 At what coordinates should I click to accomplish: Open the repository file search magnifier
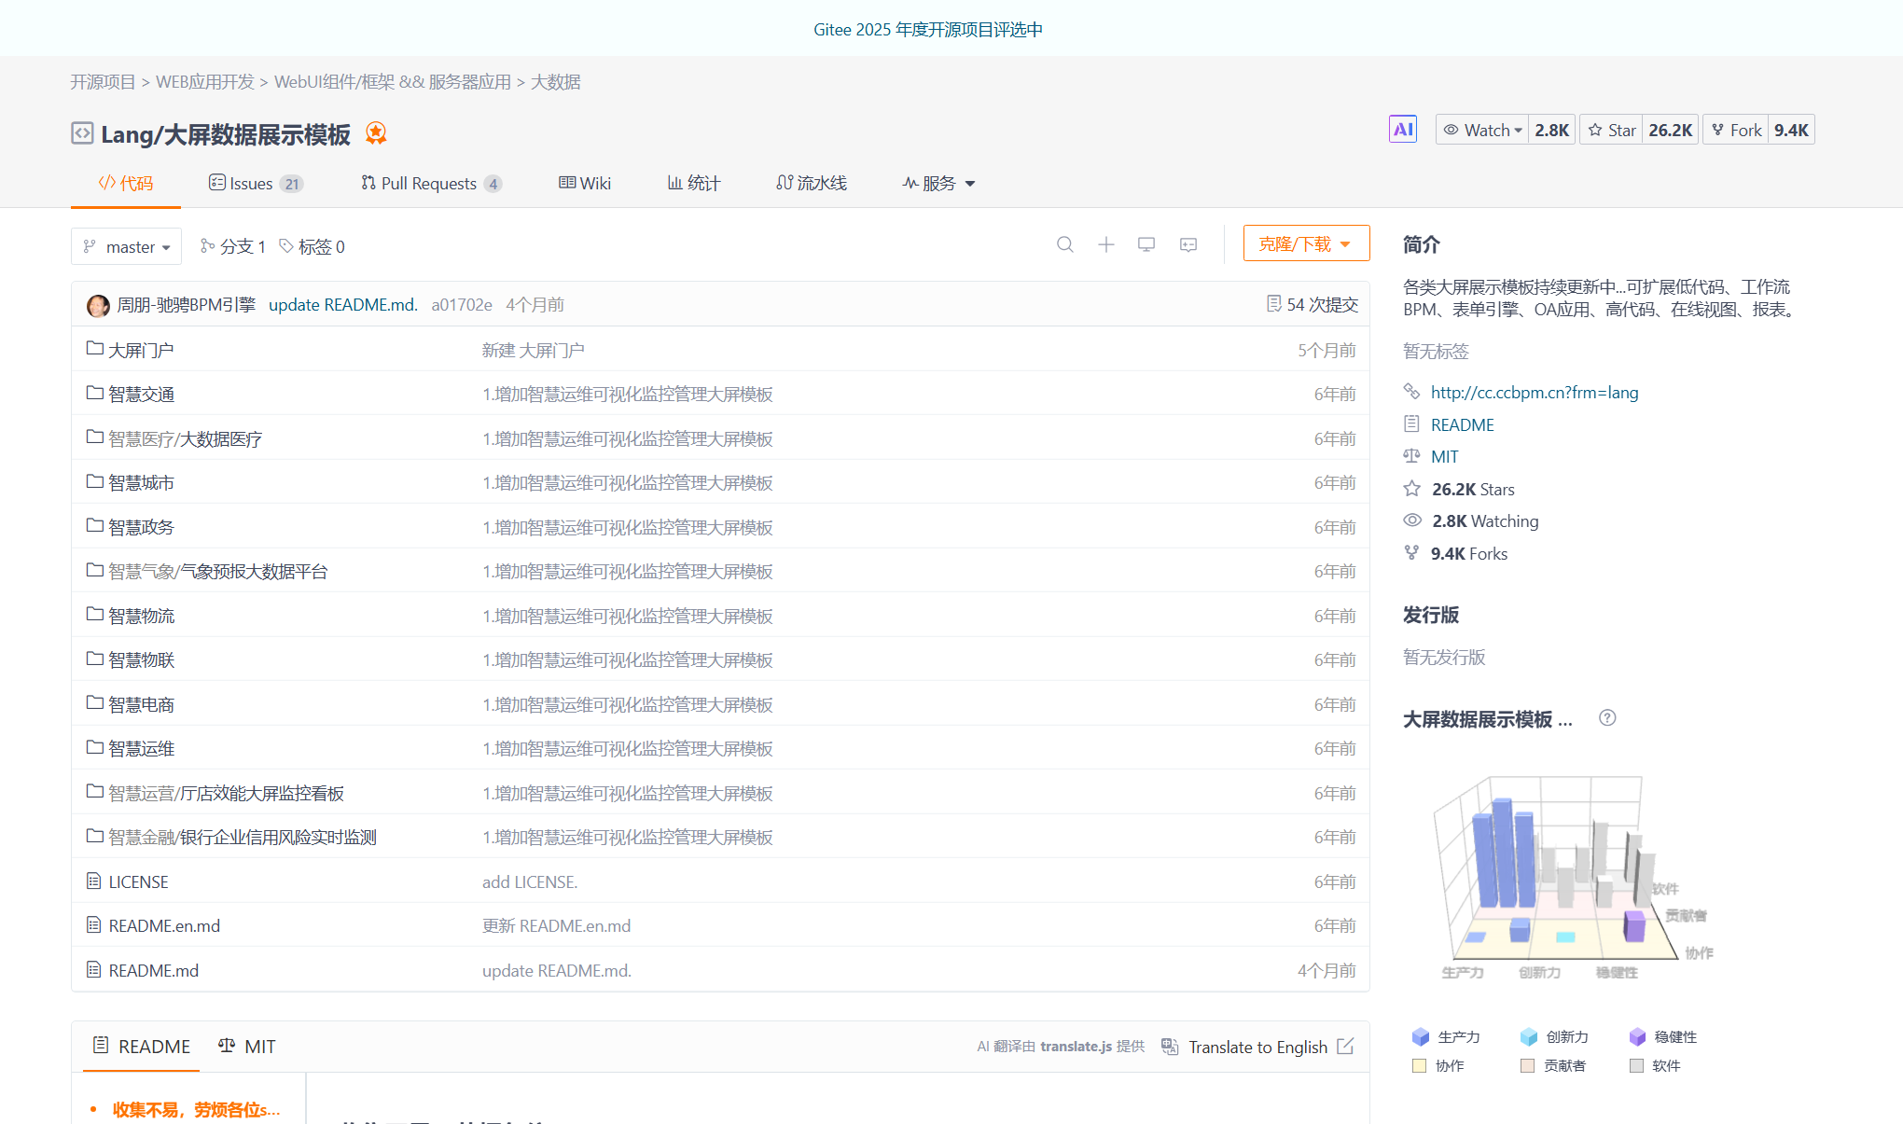[1065, 244]
